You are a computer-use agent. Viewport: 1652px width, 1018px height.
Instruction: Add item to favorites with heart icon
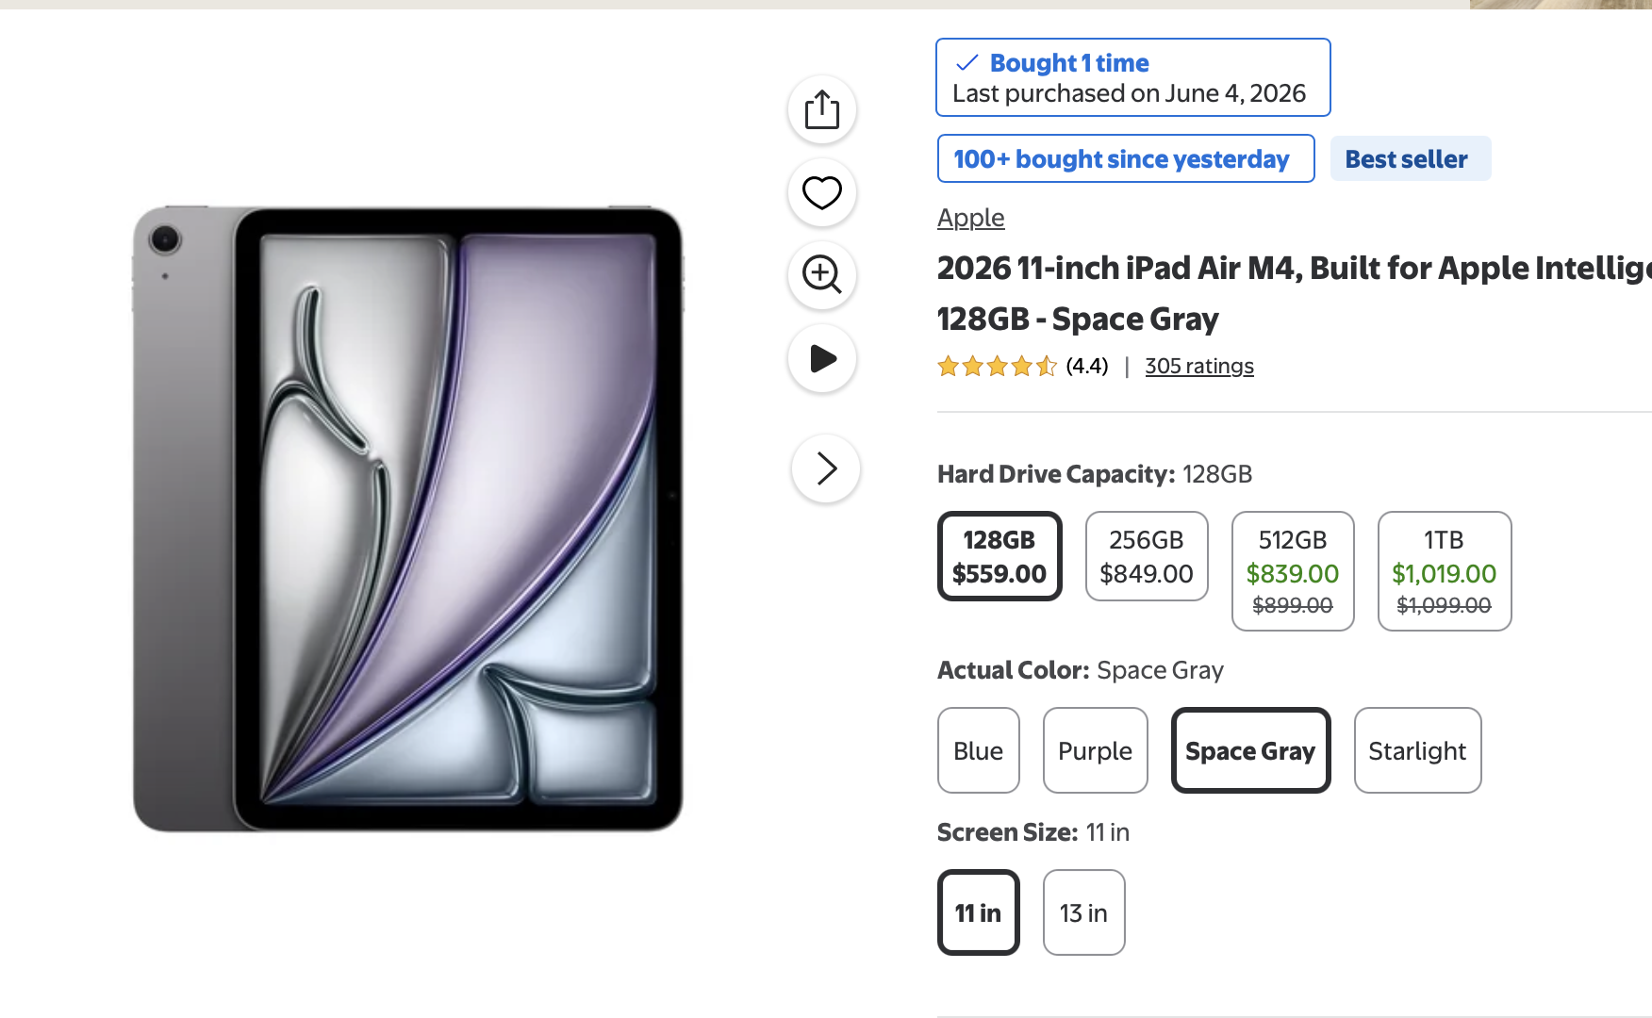(x=822, y=193)
